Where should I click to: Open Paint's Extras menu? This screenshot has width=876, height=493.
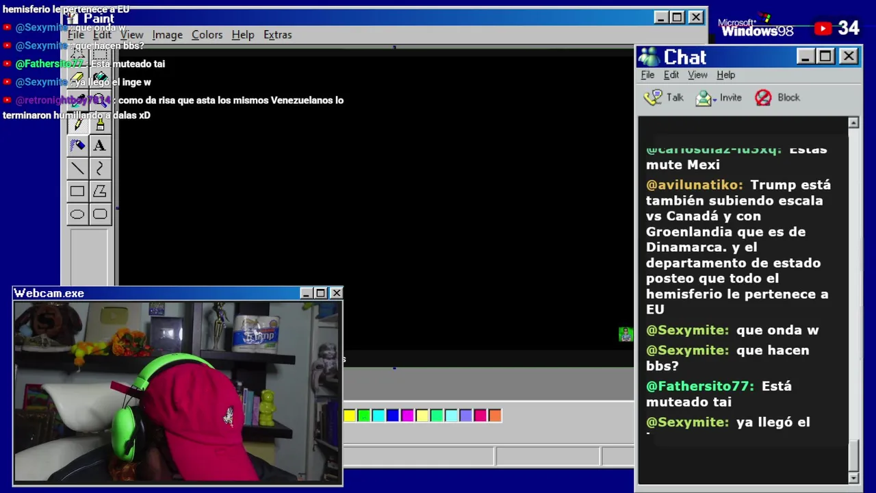point(277,34)
